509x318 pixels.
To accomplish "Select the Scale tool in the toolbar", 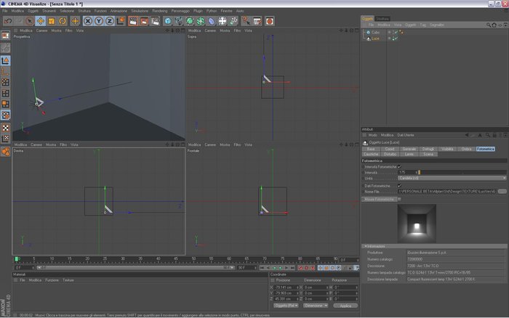I will pyautogui.click(x=52, y=21).
